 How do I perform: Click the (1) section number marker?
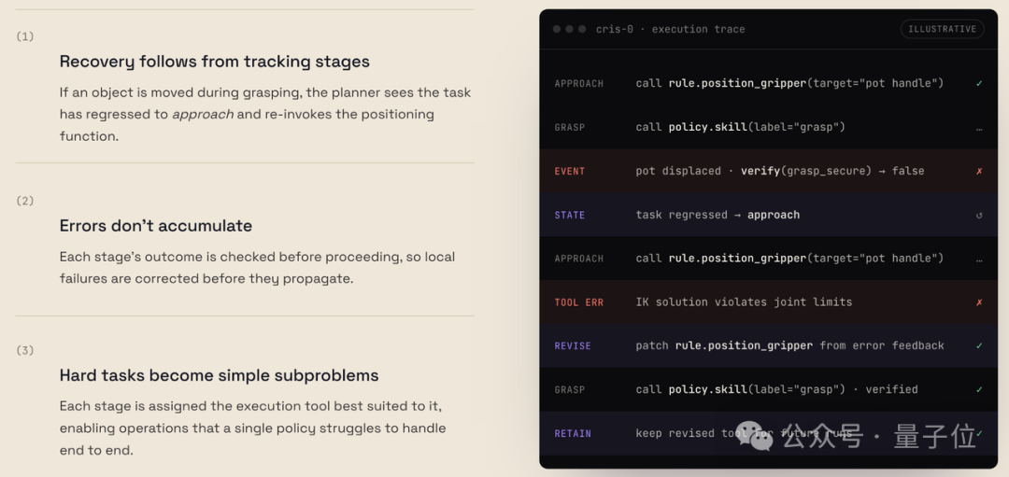click(x=25, y=36)
